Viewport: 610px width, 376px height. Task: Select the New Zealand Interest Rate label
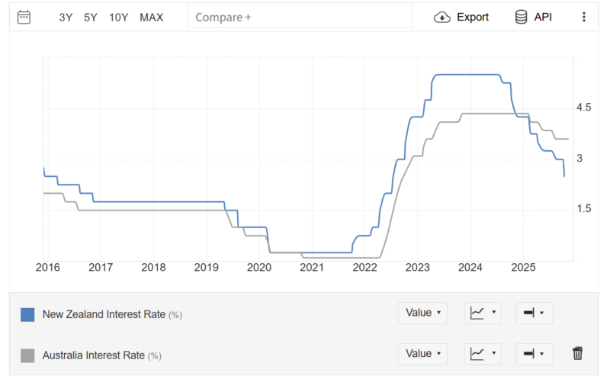[104, 314]
